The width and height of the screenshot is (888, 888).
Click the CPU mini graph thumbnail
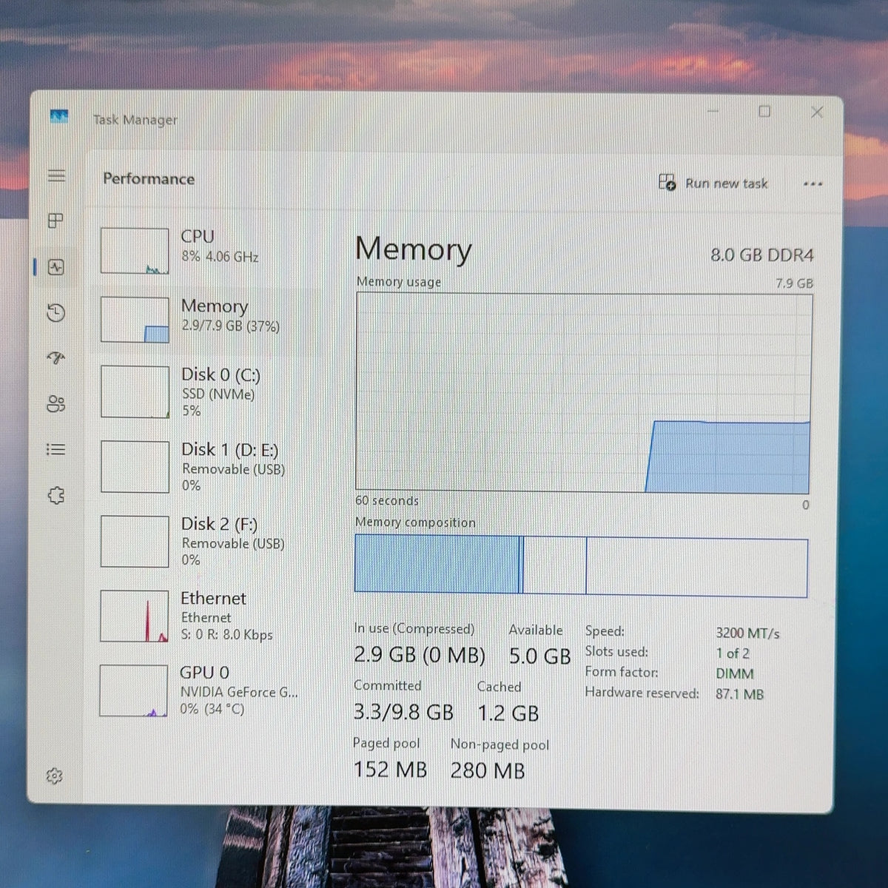(135, 251)
